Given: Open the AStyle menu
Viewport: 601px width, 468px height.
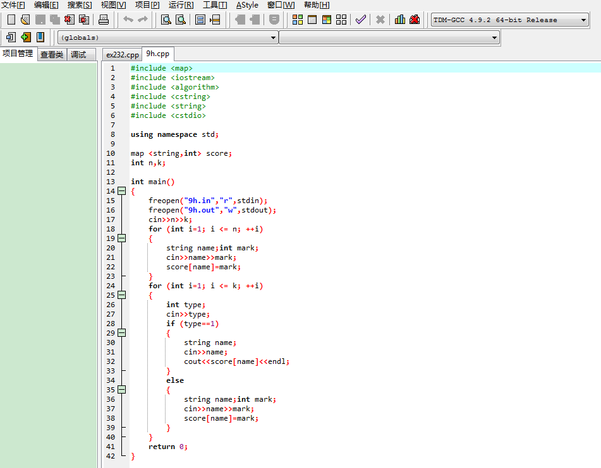Looking at the screenshot, I should [247, 5].
